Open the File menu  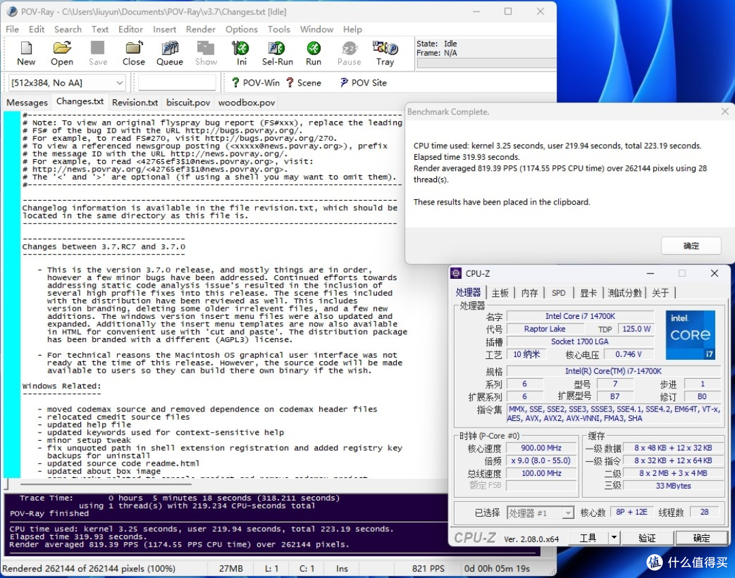tap(12, 29)
